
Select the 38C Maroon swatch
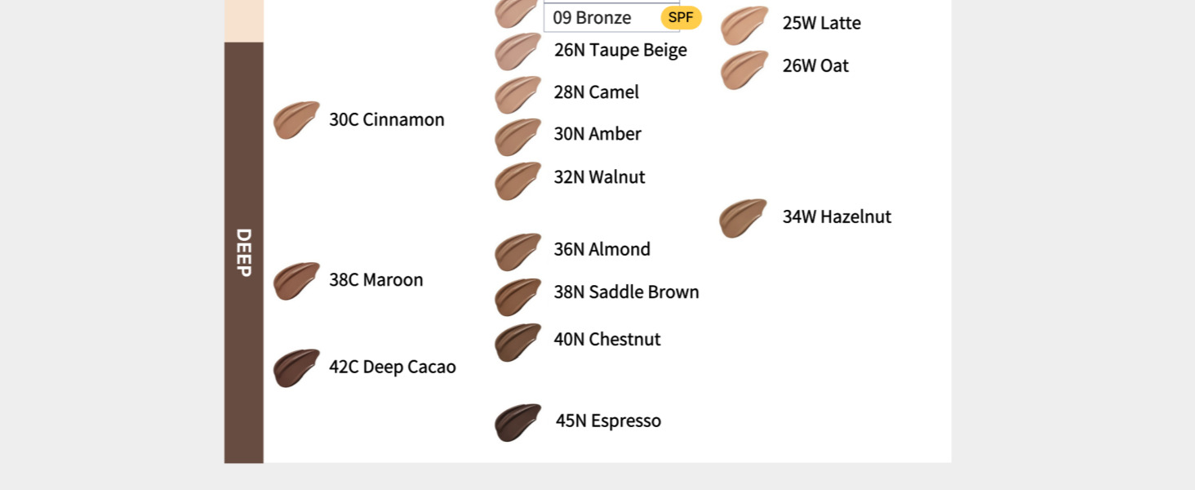[296, 281]
